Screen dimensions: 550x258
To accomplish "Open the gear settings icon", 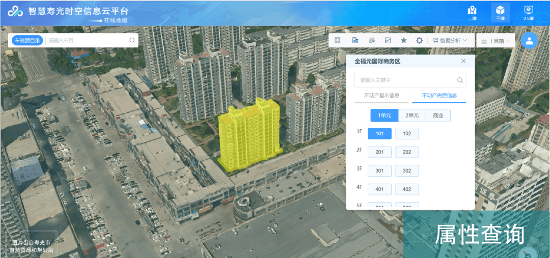I will pos(419,40).
